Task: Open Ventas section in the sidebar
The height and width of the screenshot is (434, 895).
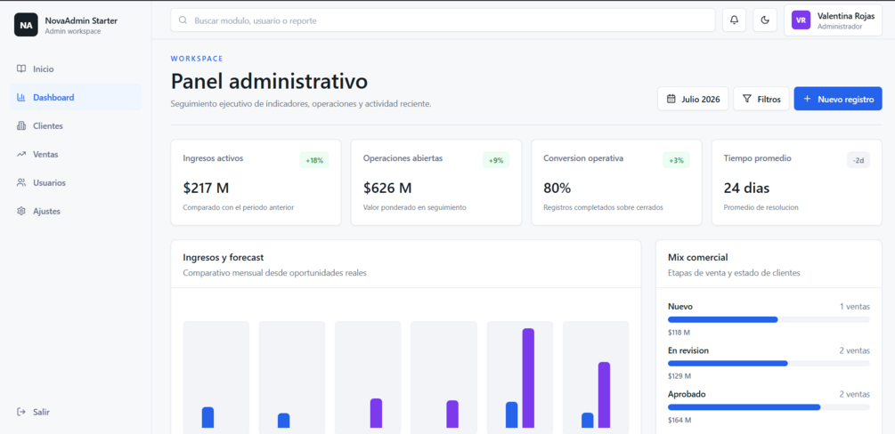Action: [x=76, y=154]
